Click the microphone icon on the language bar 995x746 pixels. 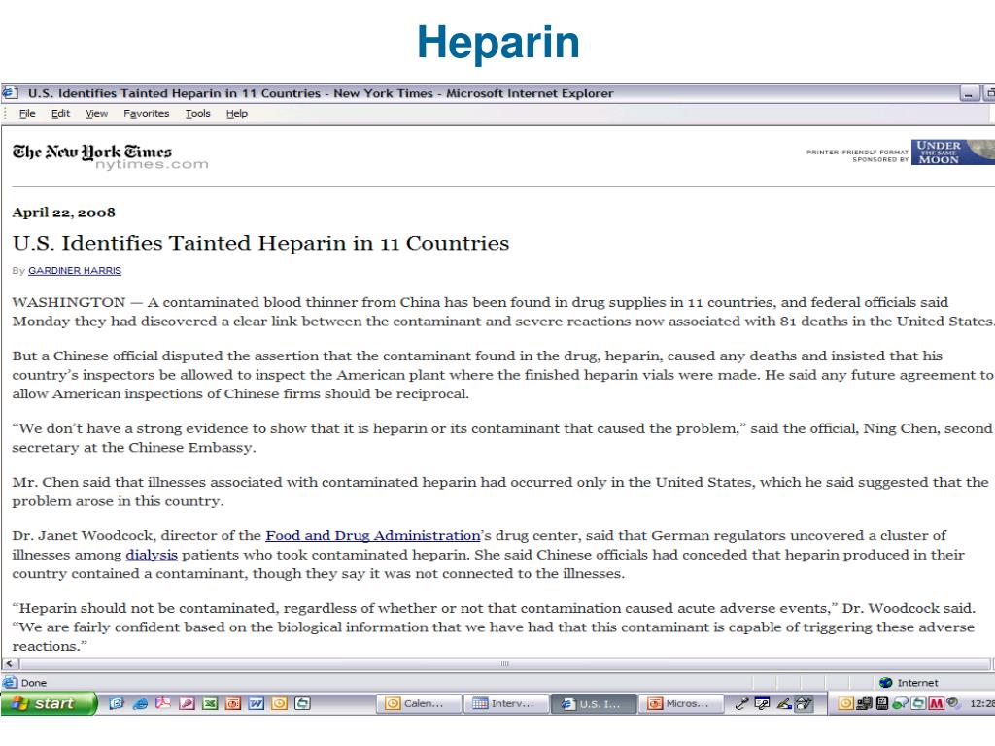click(x=740, y=703)
